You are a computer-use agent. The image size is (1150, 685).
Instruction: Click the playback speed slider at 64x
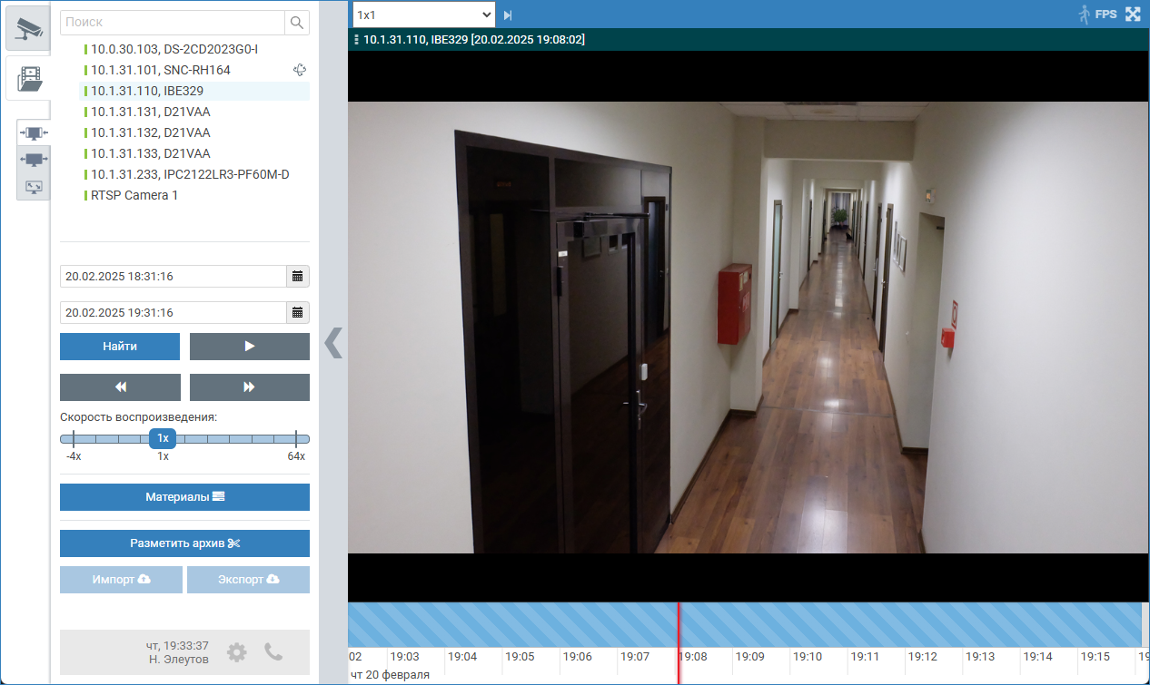(x=296, y=439)
